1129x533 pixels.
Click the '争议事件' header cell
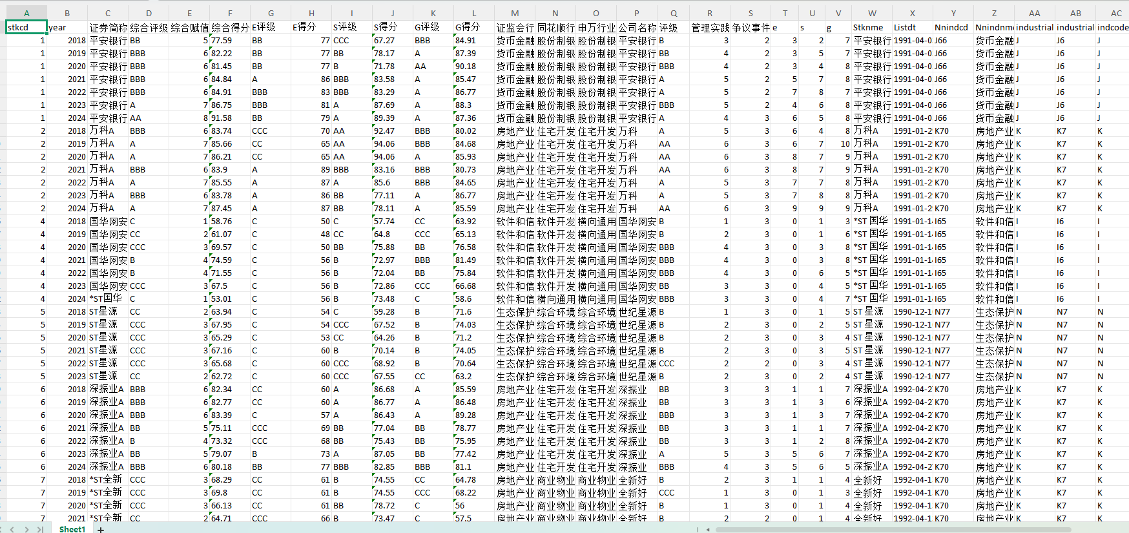751,27
